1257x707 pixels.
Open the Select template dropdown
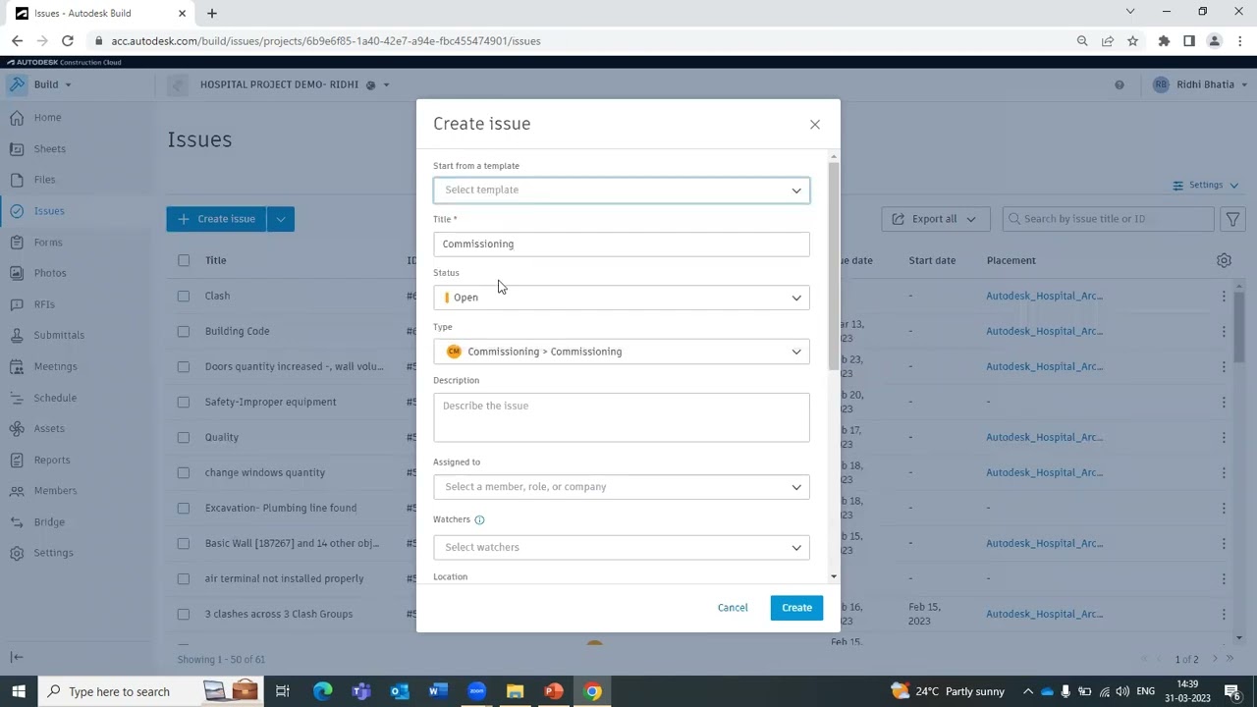point(622,190)
